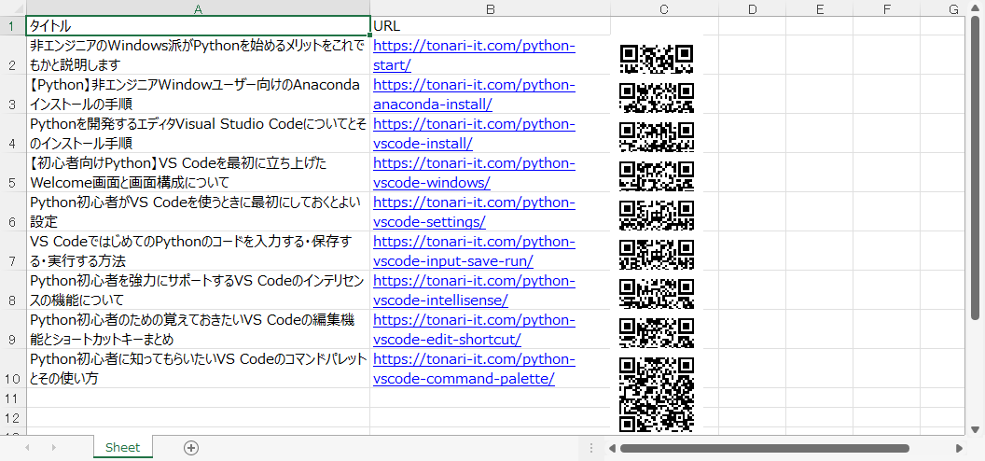Select cell about コードを入力する・保存する

198,251
